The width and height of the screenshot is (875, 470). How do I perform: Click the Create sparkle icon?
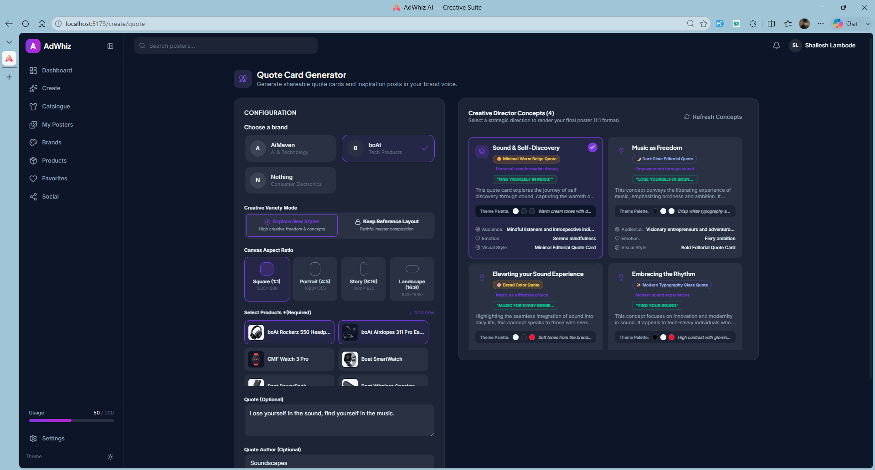33,88
